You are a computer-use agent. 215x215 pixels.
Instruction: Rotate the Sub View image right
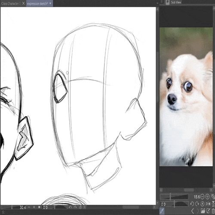[197, 204]
